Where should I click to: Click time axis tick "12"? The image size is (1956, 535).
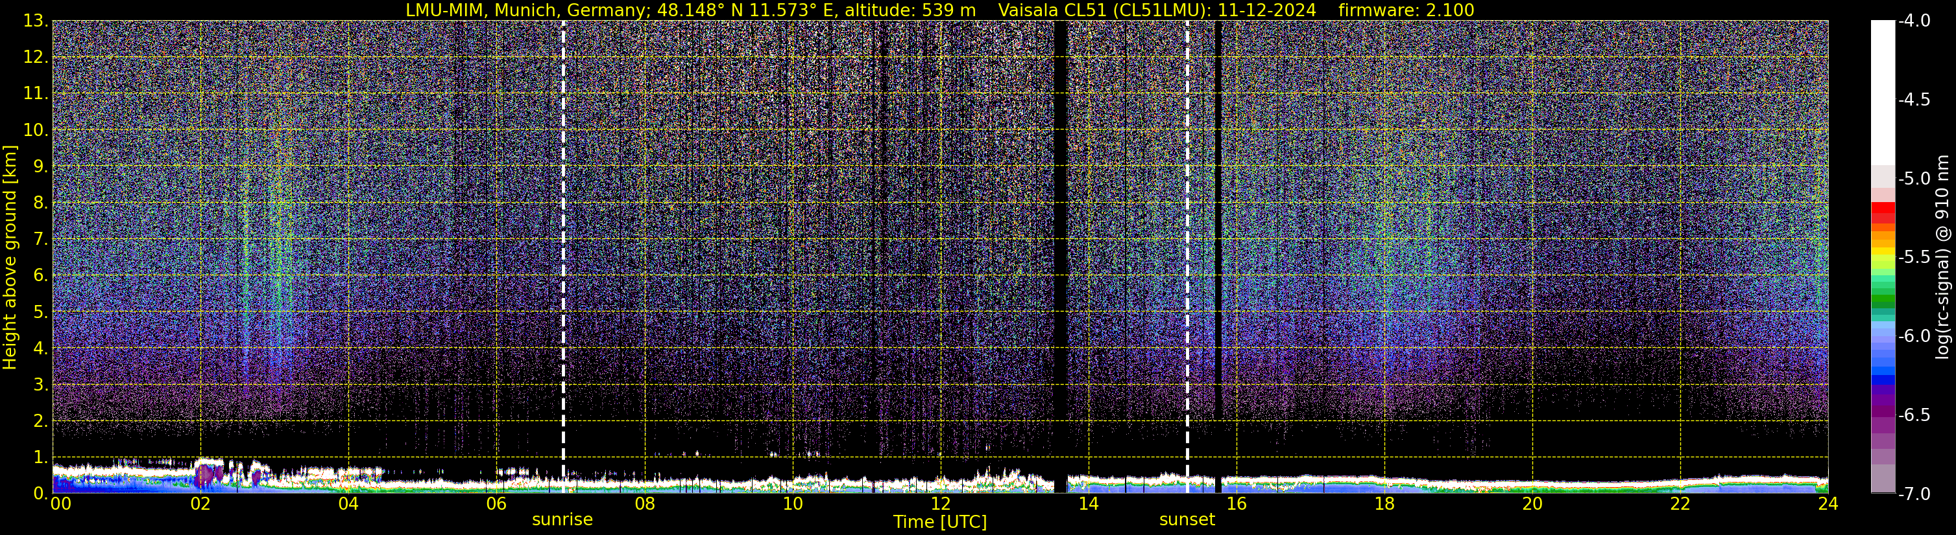(940, 504)
